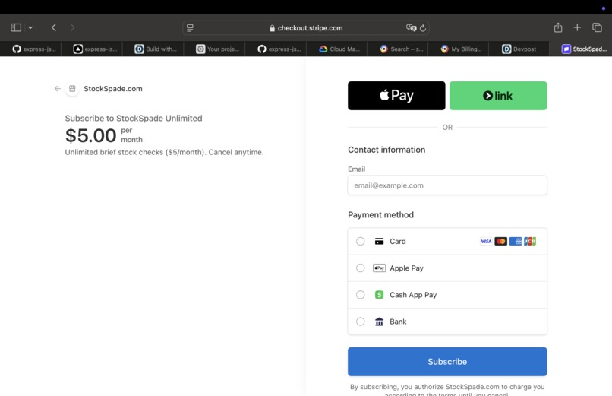
Task: Click the Visa logo in Card row
Action: tap(486, 242)
